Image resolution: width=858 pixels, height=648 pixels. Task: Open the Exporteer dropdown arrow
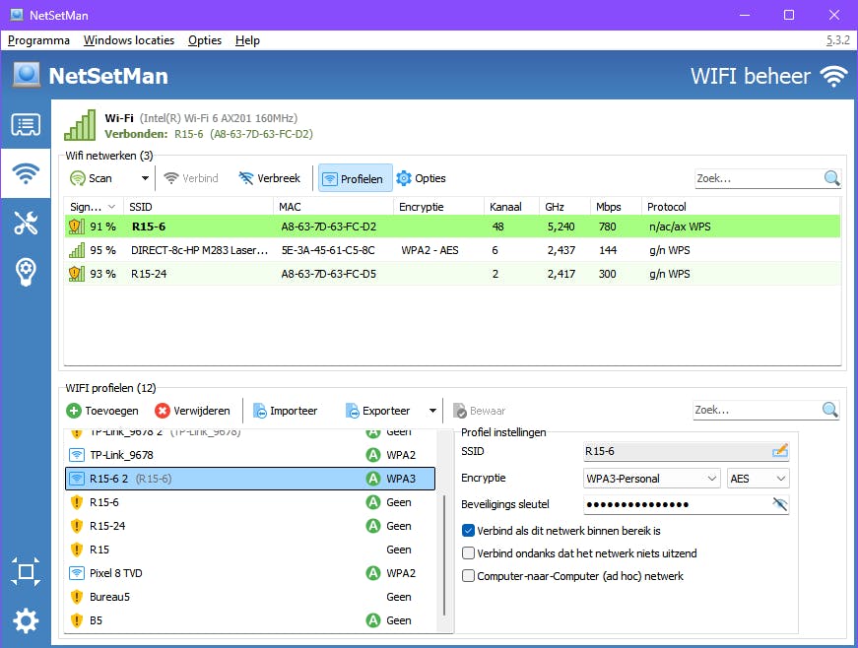[x=432, y=411]
